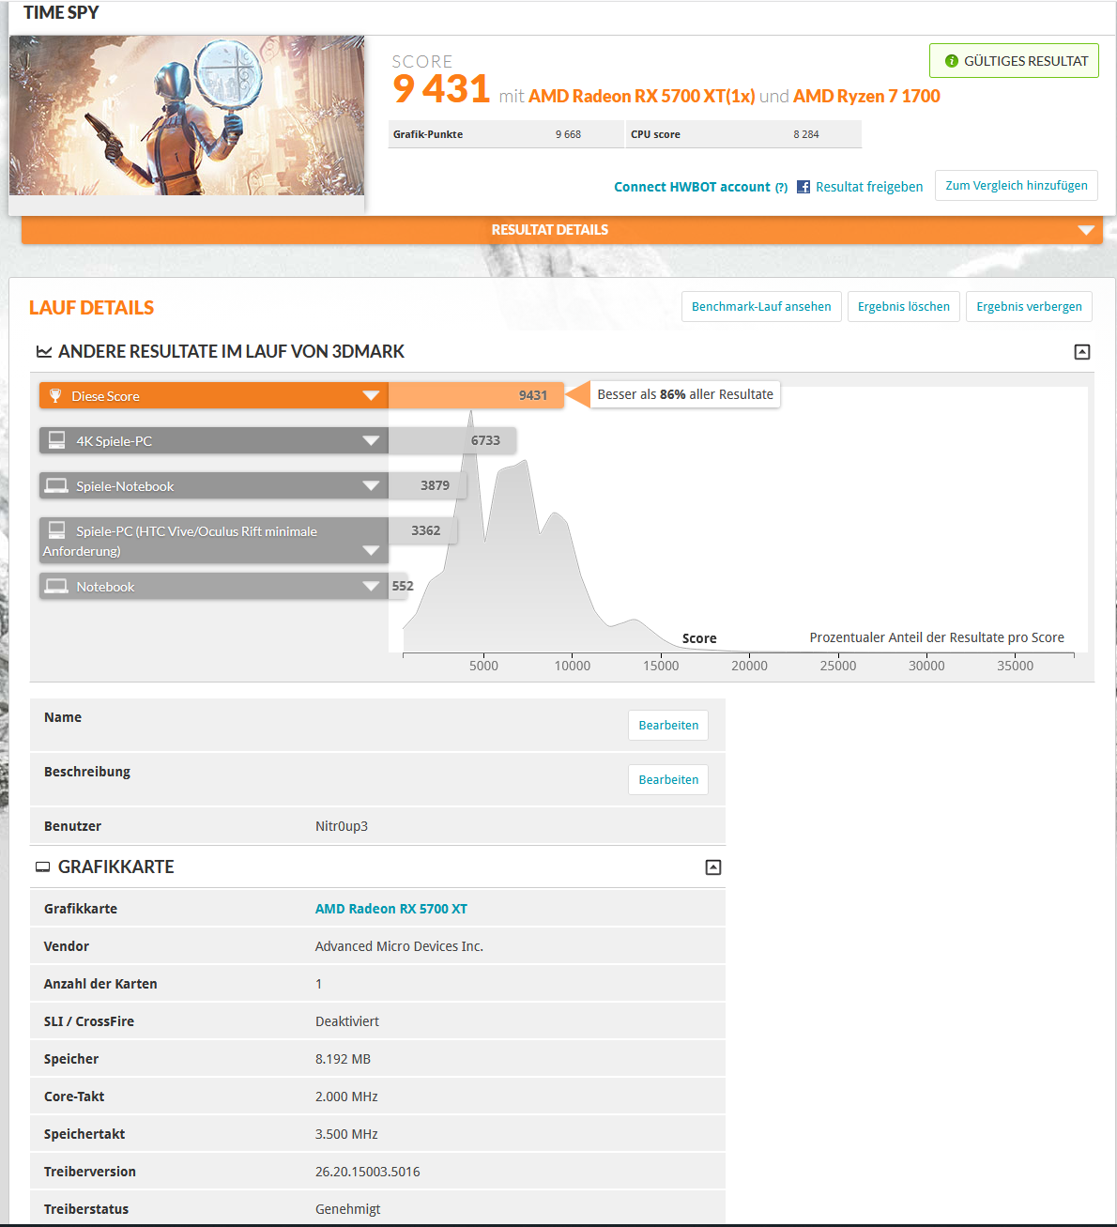The image size is (1117, 1227).
Task: Click the Time Spy benchmark thumbnail image
Action: pos(187,115)
